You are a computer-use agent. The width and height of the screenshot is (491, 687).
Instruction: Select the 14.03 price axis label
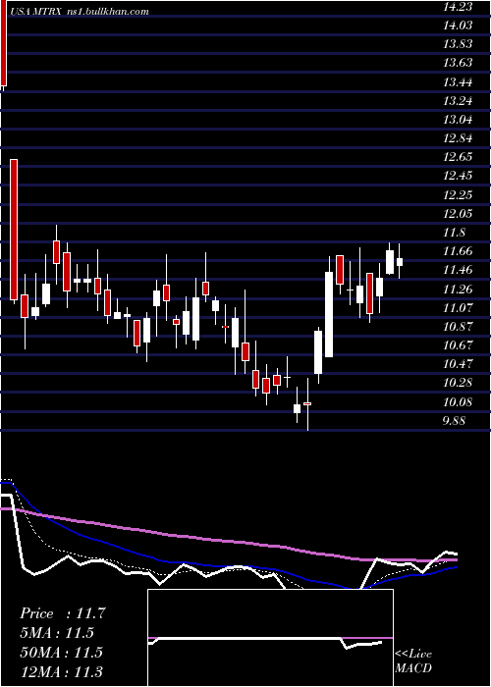(x=458, y=26)
